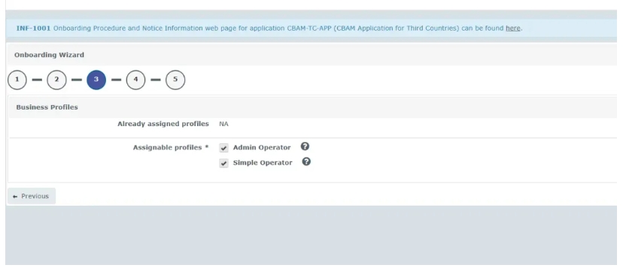
Task: Click the INF-1001 message code
Action: [33, 29]
